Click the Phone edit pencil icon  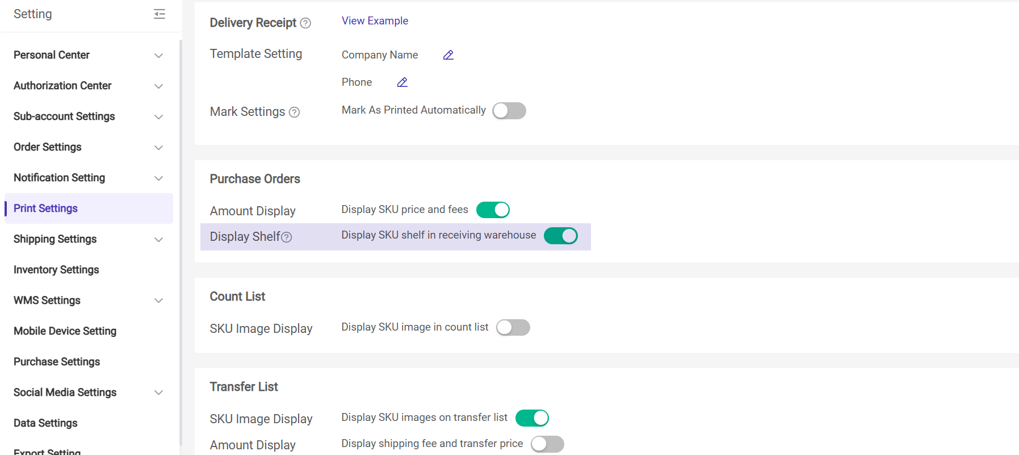point(402,82)
